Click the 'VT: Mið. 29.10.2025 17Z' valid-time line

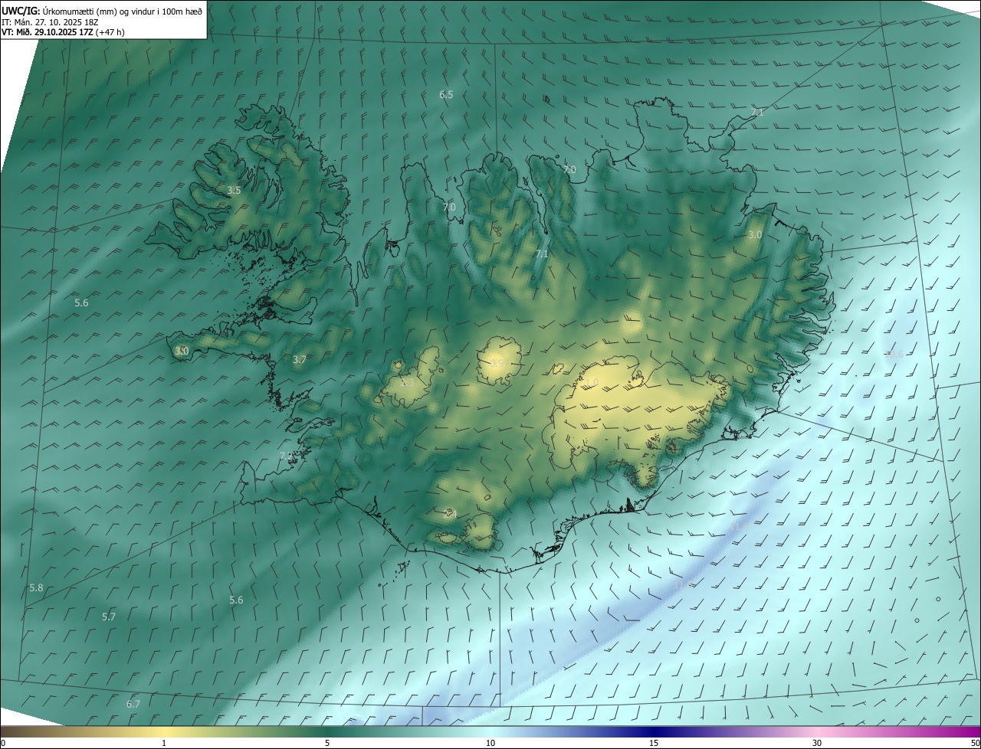pyautogui.click(x=48, y=32)
